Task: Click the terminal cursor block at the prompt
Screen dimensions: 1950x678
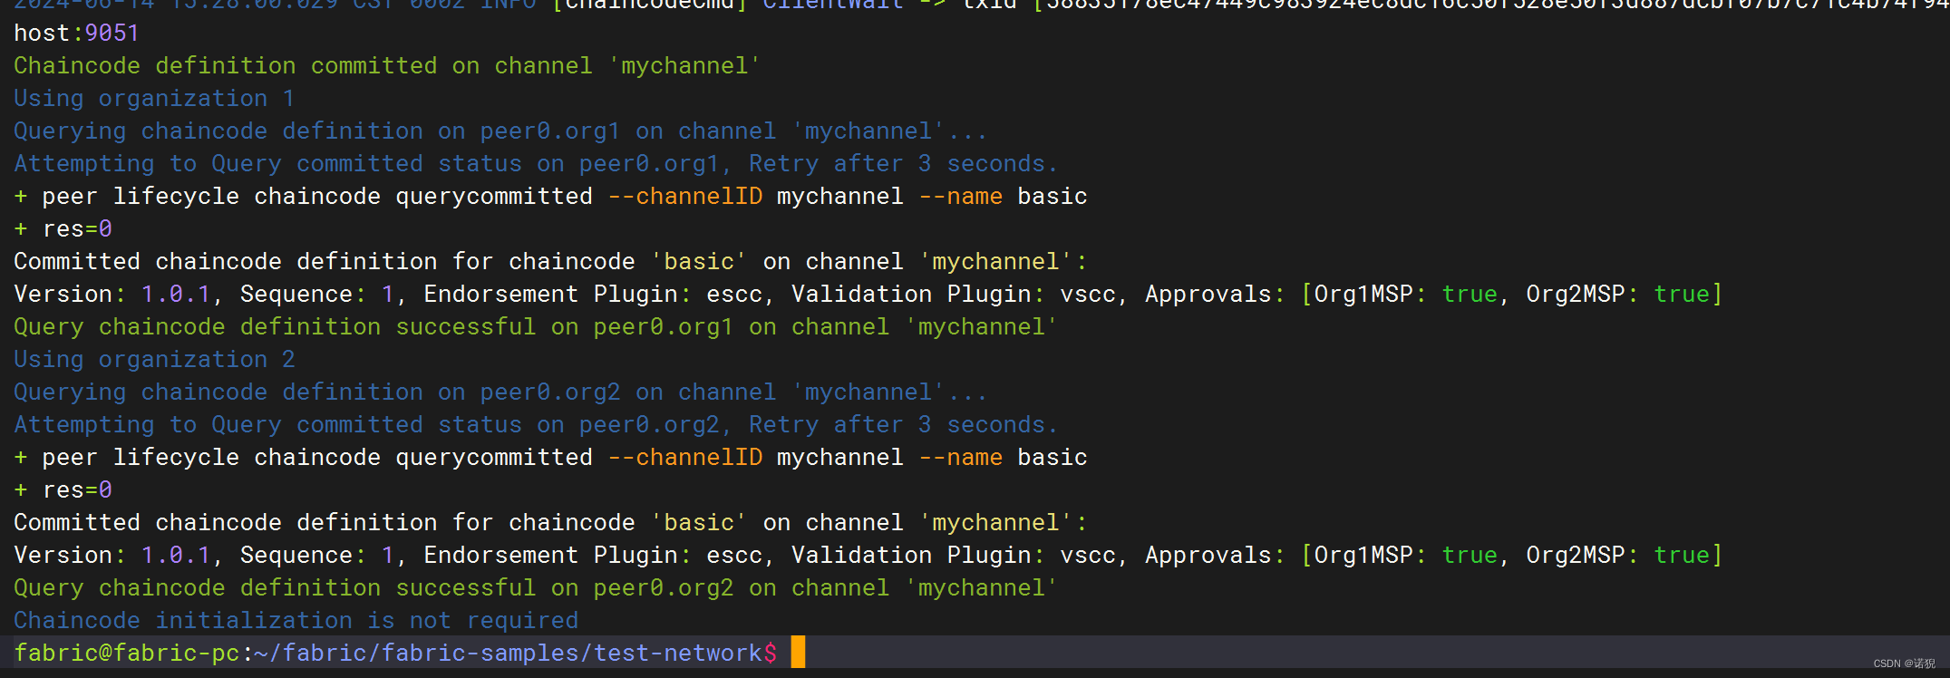Action: [798, 653]
